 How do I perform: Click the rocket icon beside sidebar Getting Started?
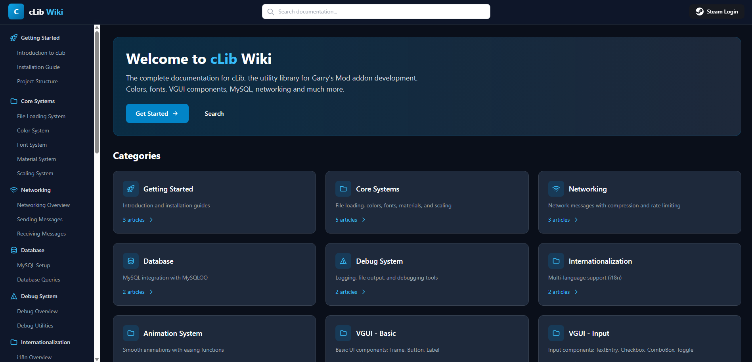[14, 38]
